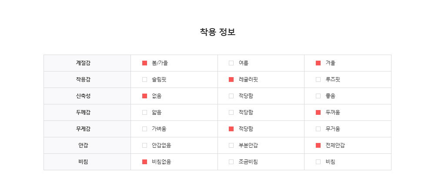Screen dimensions: 435x185
Task: Check 적당함 checkbox in 두께감 row
Action: [x=231, y=113]
